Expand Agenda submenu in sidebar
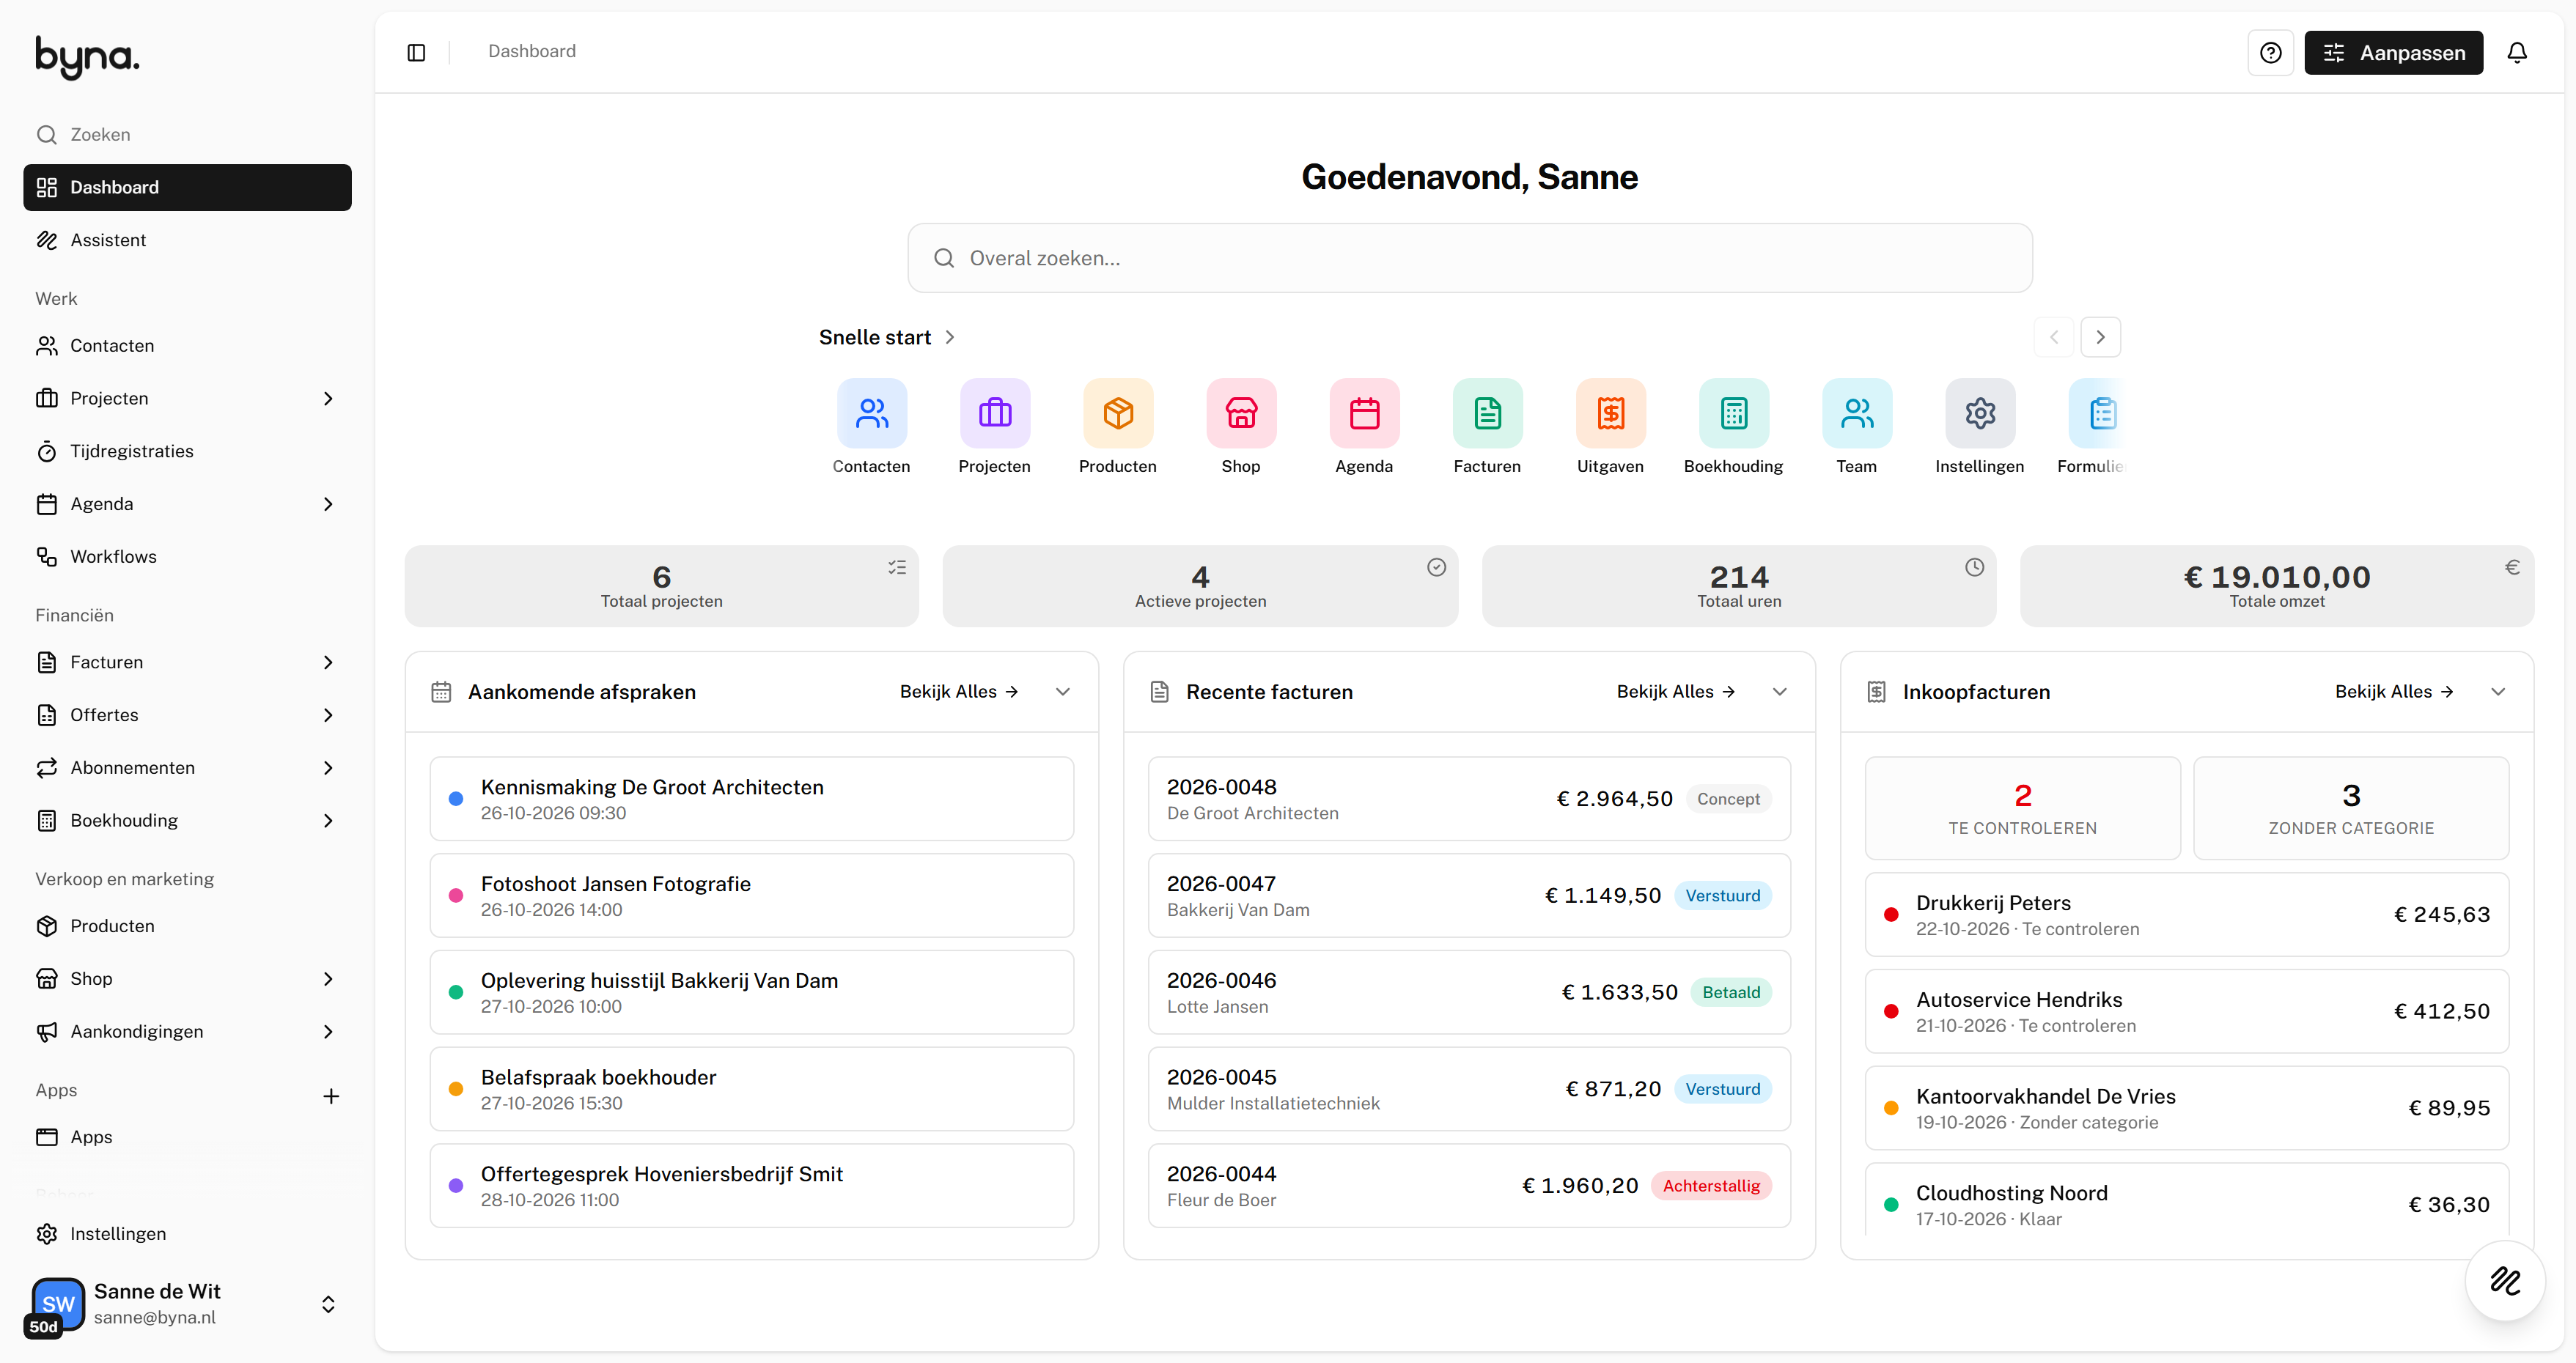Viewport: 2576px width, 1363px height. tap(328, 505)
